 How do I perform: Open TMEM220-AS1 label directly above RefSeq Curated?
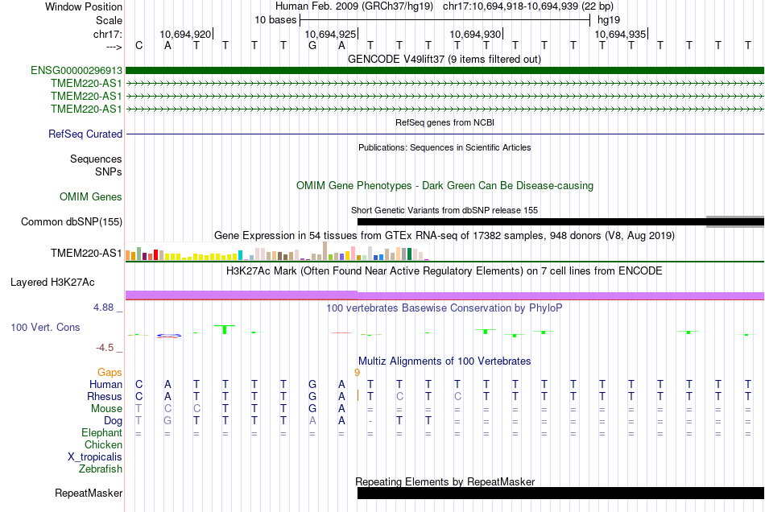click(86, 109)
